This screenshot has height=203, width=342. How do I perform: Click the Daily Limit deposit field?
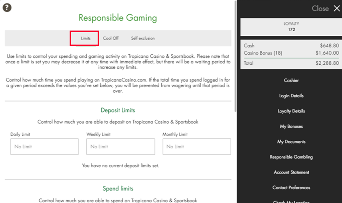(x=45, y=147)
